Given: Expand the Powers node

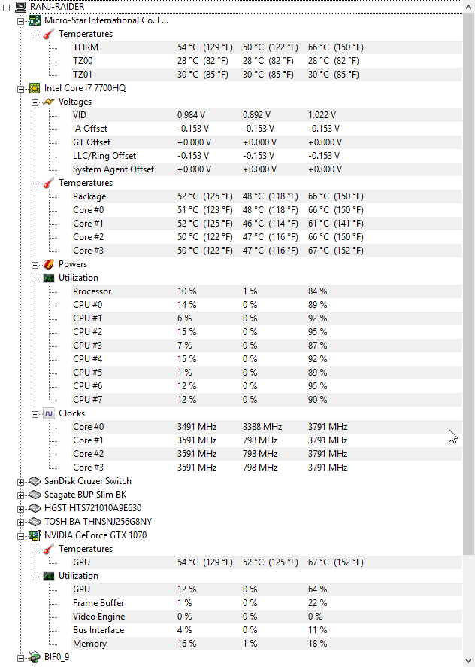Looking at the screenshot, I should point(35,264).
